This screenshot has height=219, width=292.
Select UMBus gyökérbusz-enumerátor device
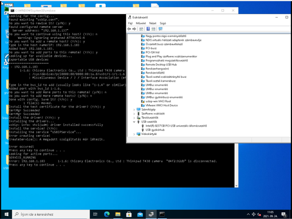[x=164, y=97]
